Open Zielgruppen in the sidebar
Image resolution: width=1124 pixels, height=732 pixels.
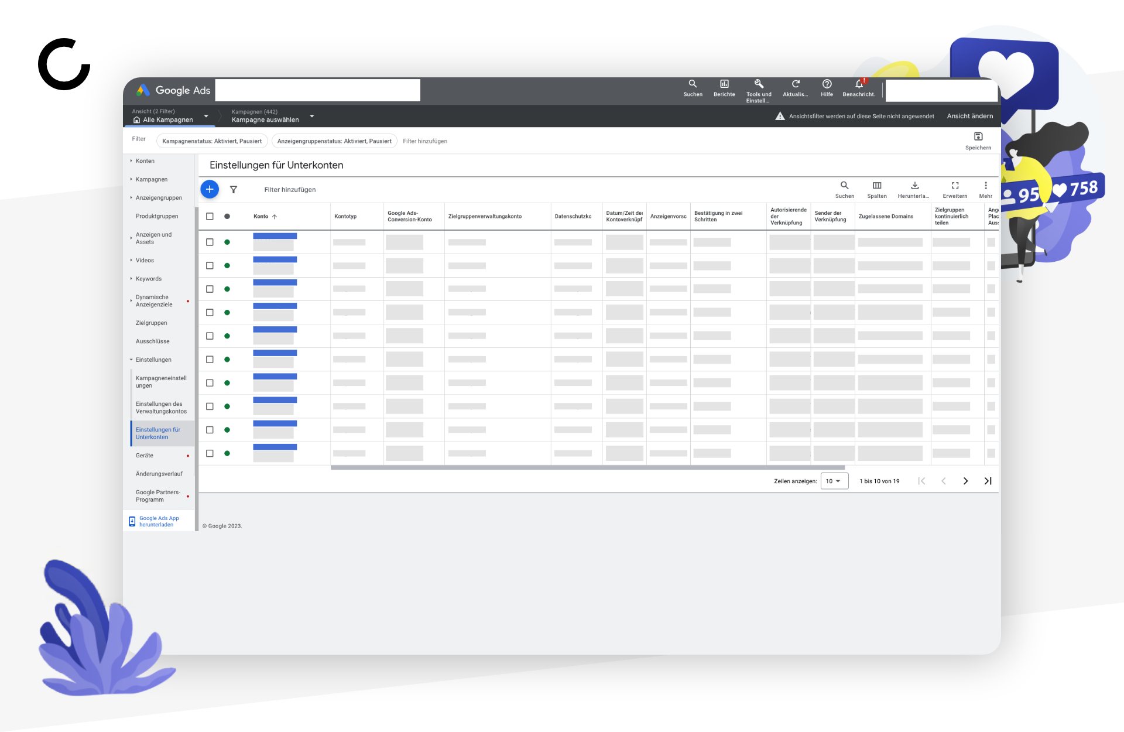[x=152, y=323]
